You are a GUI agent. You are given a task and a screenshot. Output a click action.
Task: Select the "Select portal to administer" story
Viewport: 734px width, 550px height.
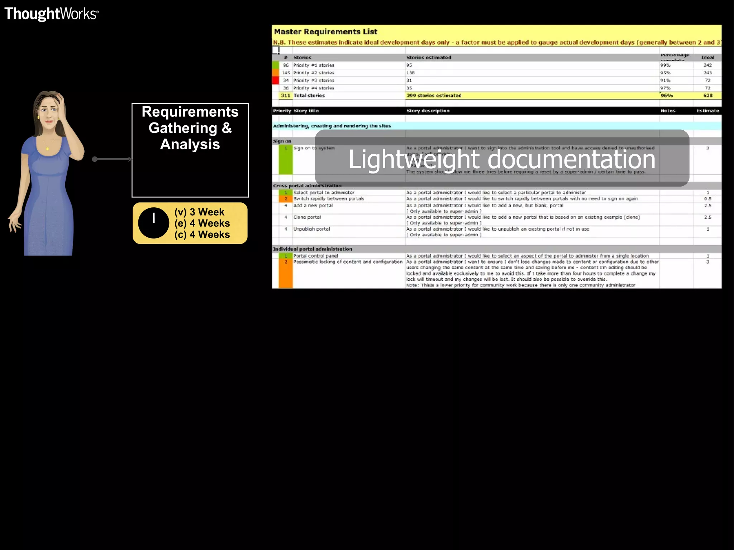click(x=324, y=193)
